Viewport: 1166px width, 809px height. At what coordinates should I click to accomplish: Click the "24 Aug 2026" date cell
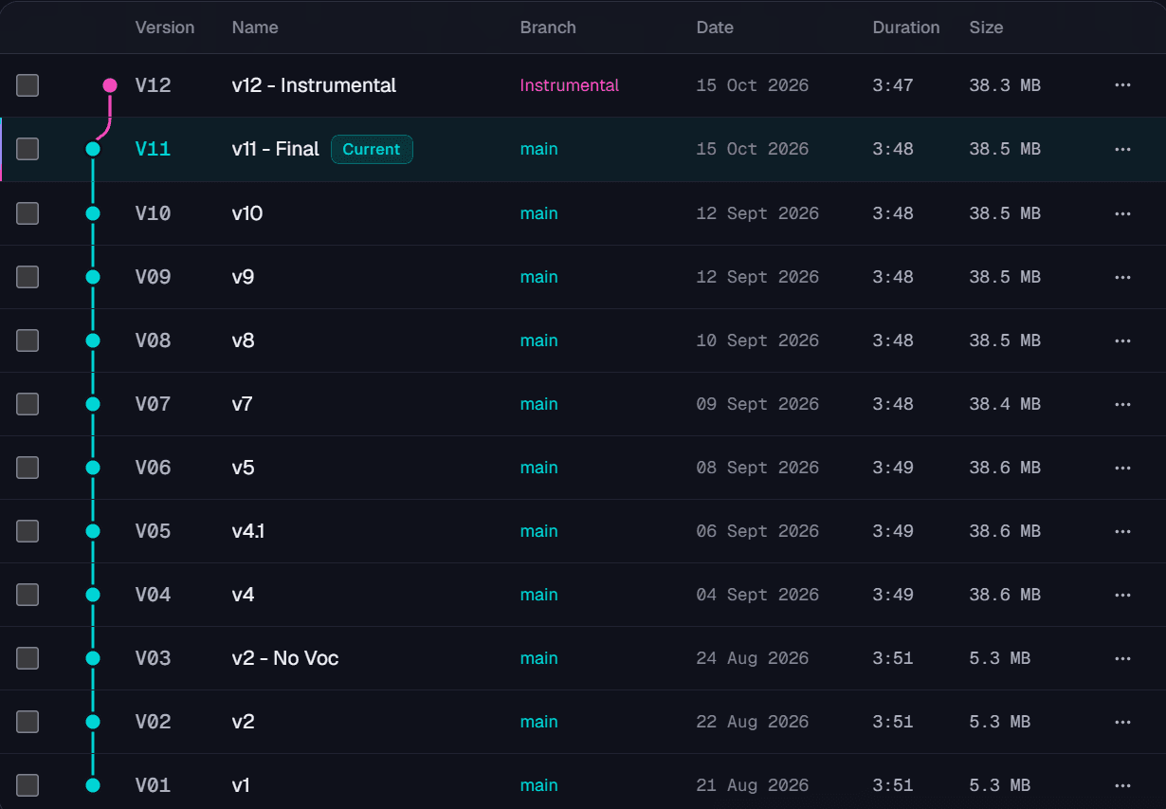[753, 658]
